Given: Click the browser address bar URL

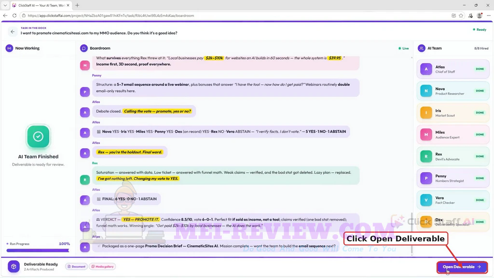Looking at the screenshot, I should tap(110, 15).
